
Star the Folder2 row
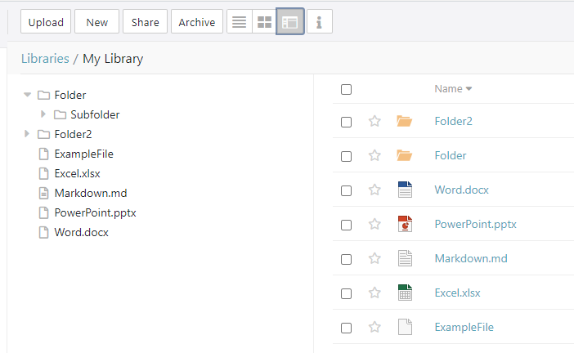374,122
